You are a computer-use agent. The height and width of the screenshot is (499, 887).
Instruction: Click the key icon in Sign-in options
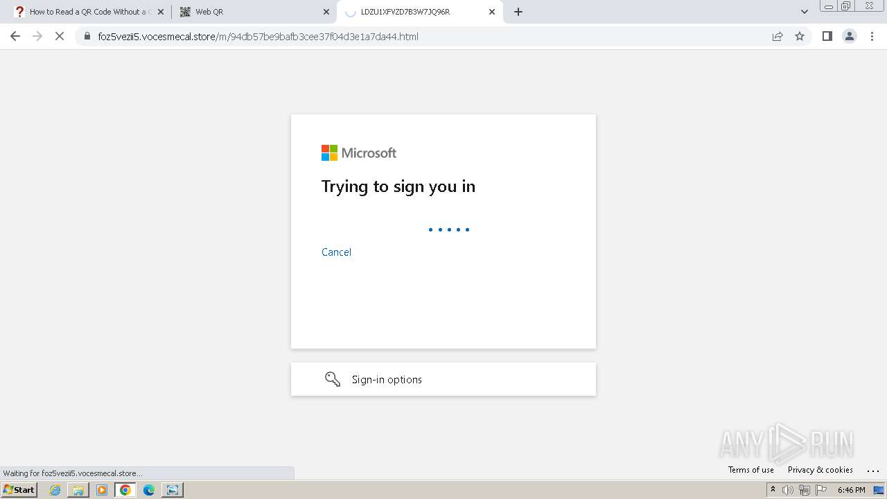click(x=333, y=379)
